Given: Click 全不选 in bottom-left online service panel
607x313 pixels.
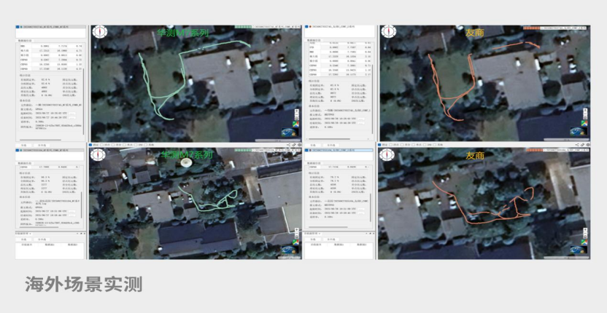Looking at the screenshot, I should pos(41,239).
